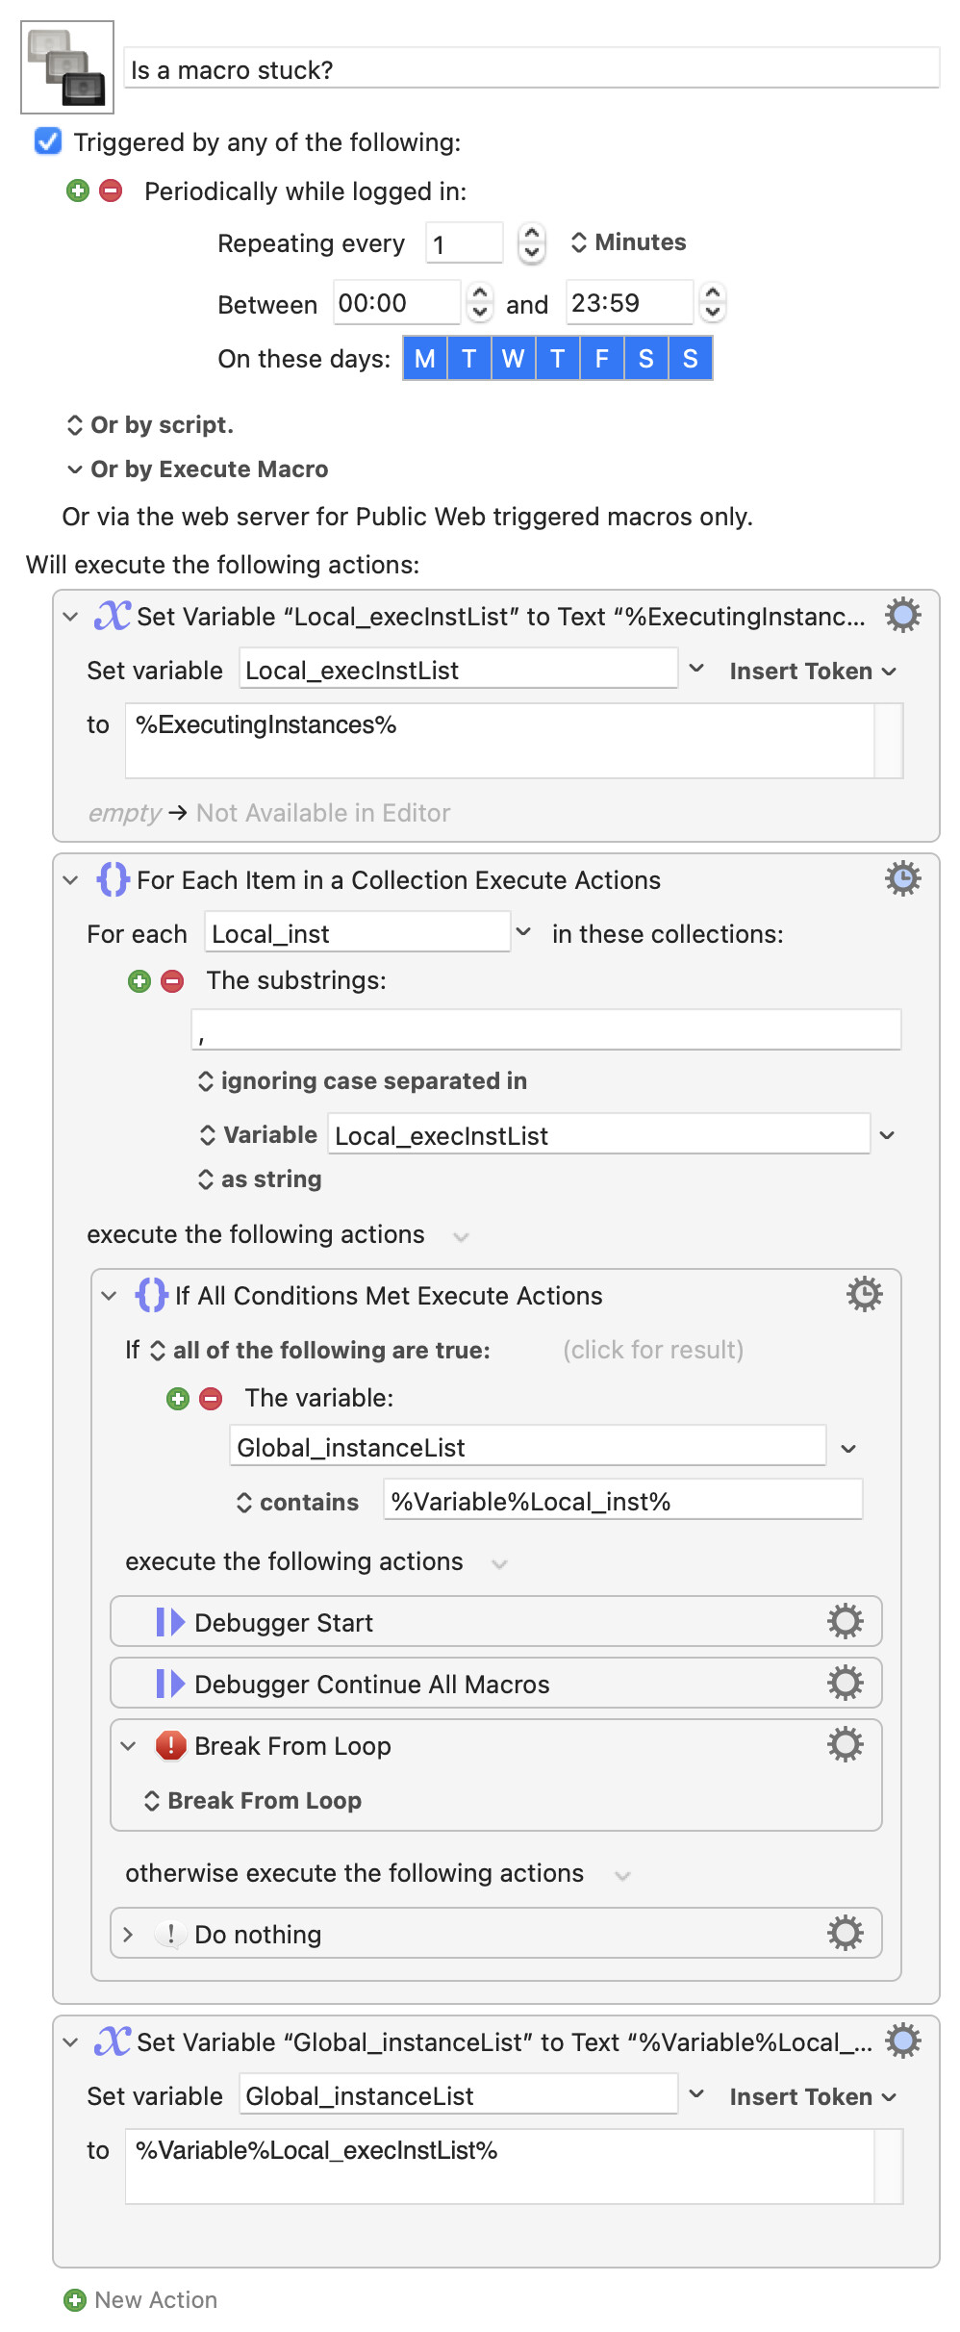Viewport: 960px width, 2332px height.
Task: Expand the Do nothing action
Action: (x=128, y=1935)
